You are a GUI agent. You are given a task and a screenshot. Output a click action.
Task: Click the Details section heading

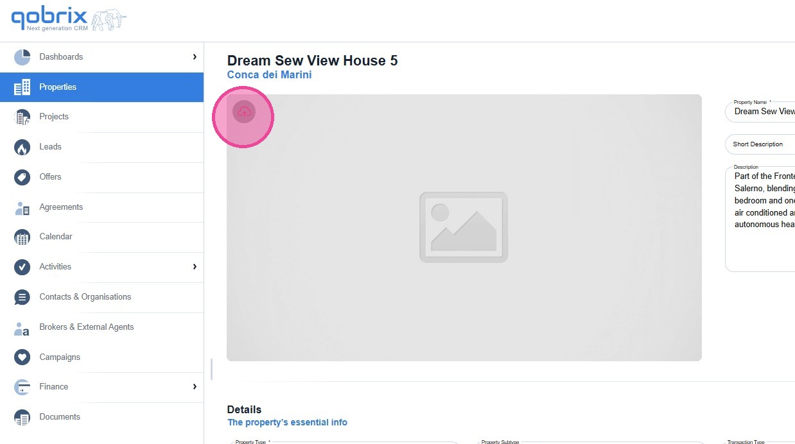coord(245,409)
